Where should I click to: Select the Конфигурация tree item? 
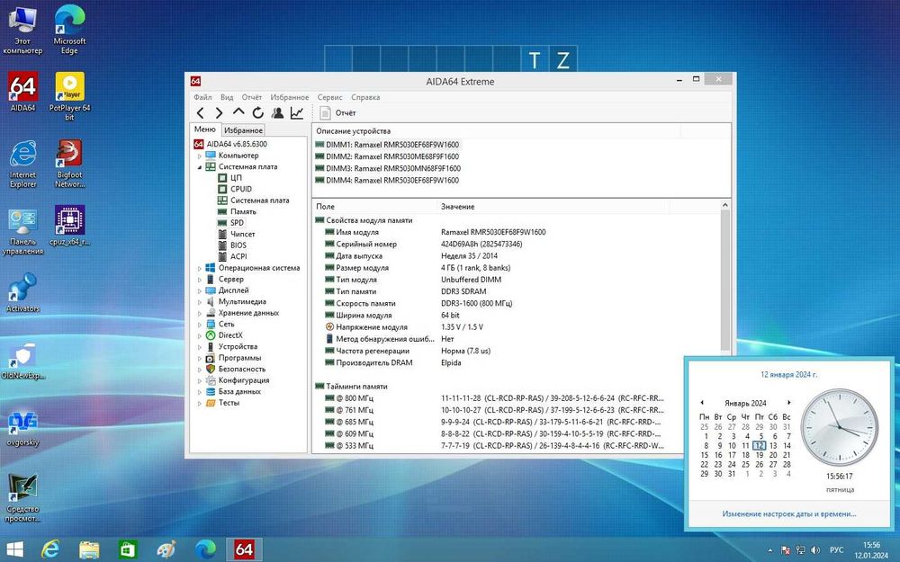(x=243, y=380)
